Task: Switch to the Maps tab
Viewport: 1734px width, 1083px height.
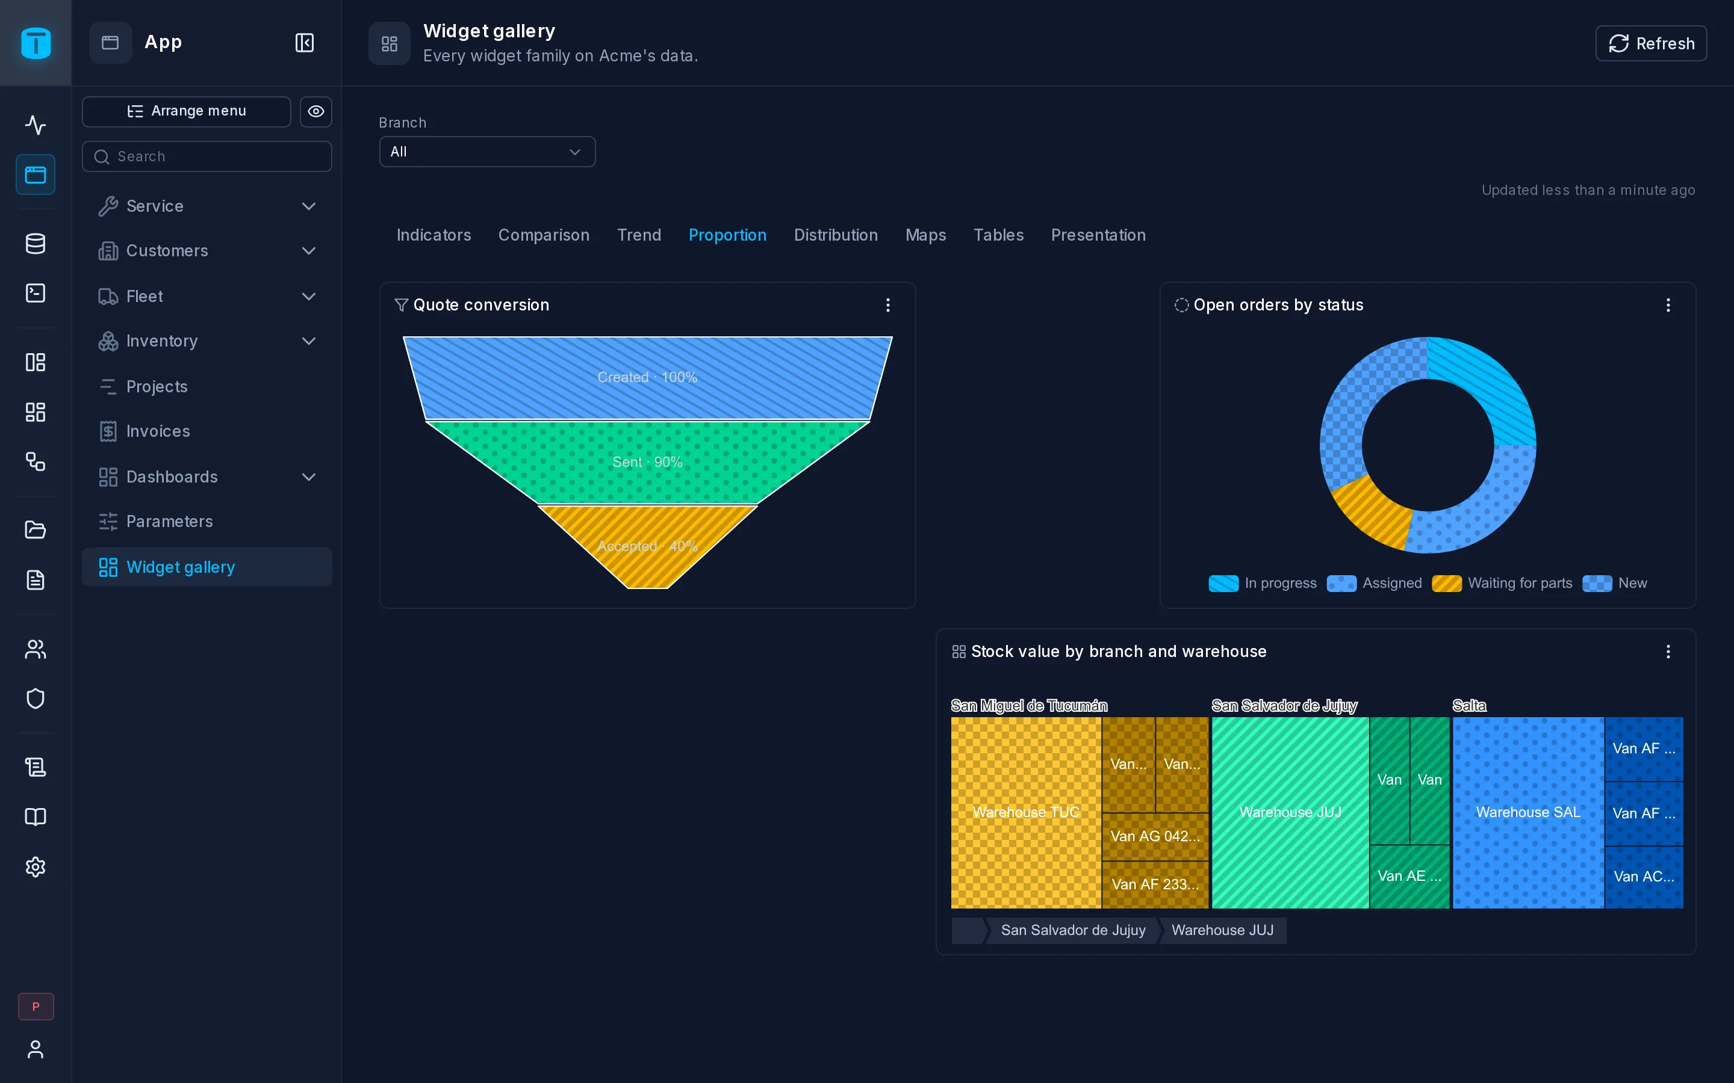Action: [x=925, y=235]
